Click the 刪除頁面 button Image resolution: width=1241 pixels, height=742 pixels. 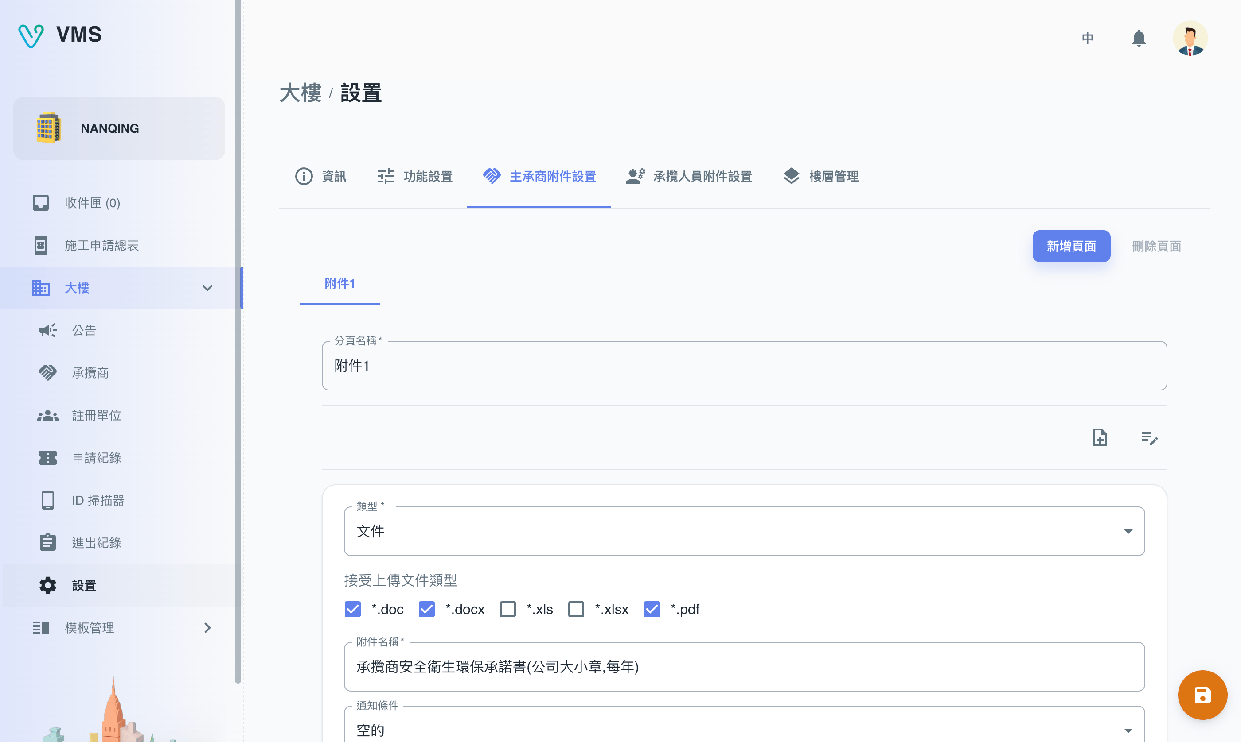coord(1156,246)
